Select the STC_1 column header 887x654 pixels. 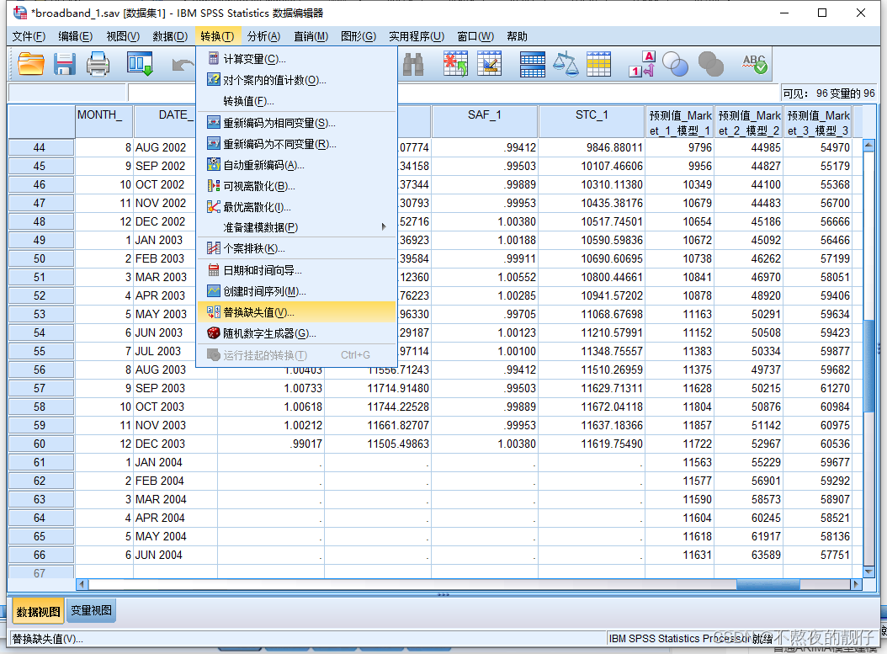point(592,122)
